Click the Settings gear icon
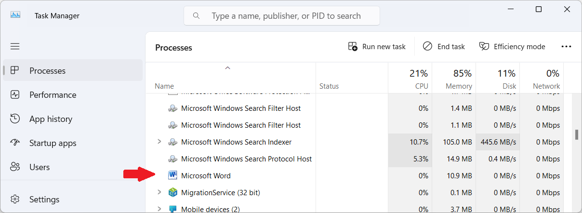 coord(15,199)
